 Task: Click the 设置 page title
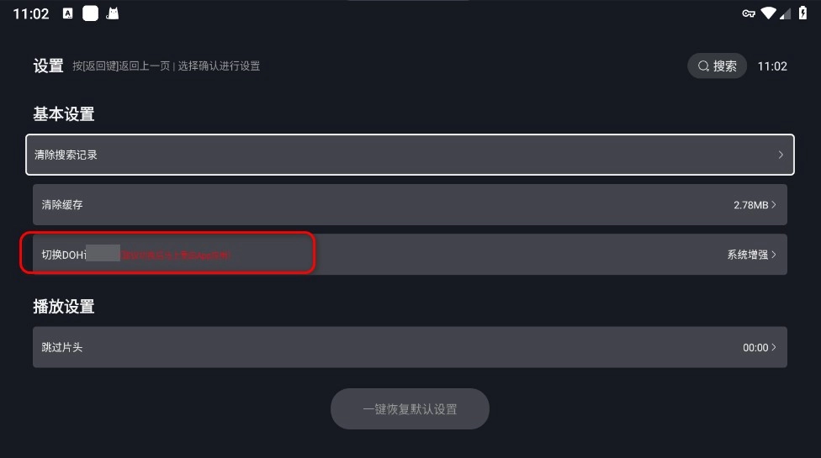tap(48, 66)
